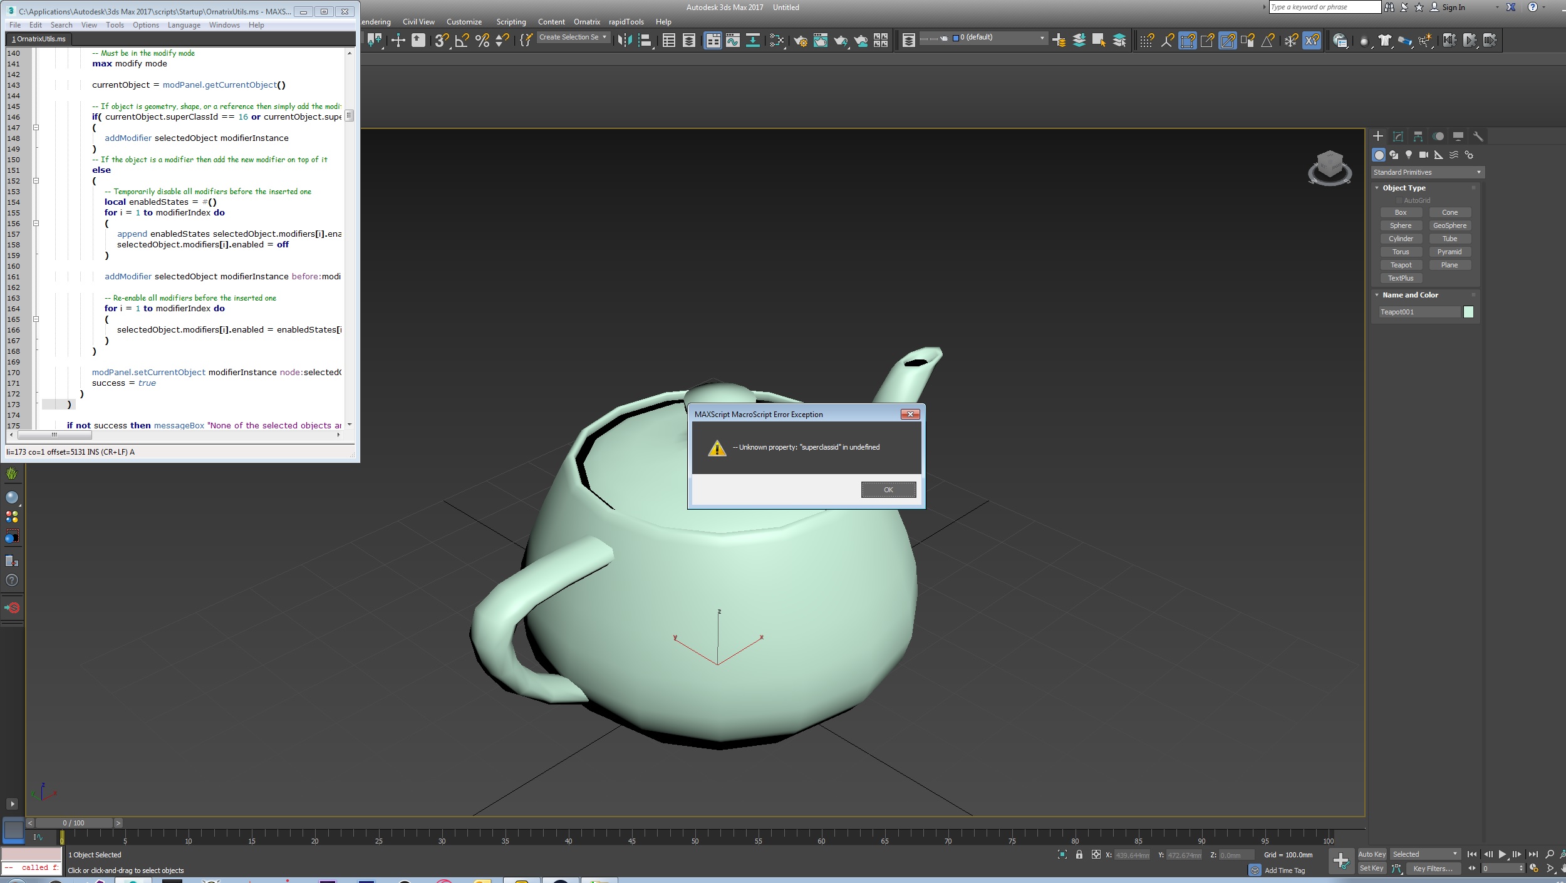Open the Modify panel tab
The image size is (1566, 883).
point(1398,137)
